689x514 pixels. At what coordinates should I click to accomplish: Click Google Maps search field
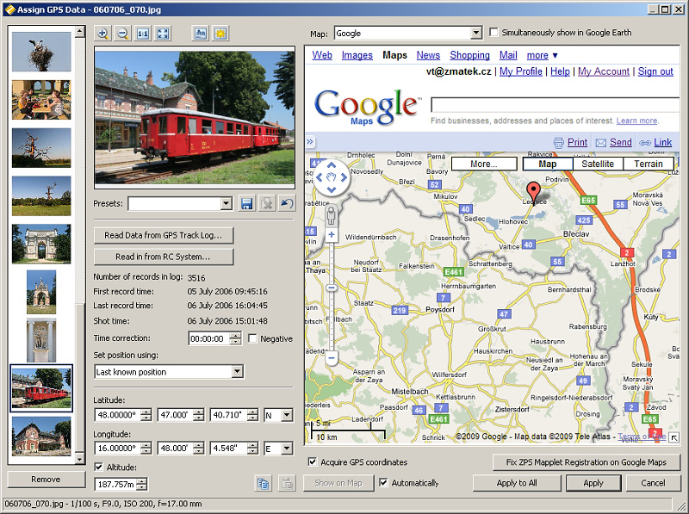(555, 105)
